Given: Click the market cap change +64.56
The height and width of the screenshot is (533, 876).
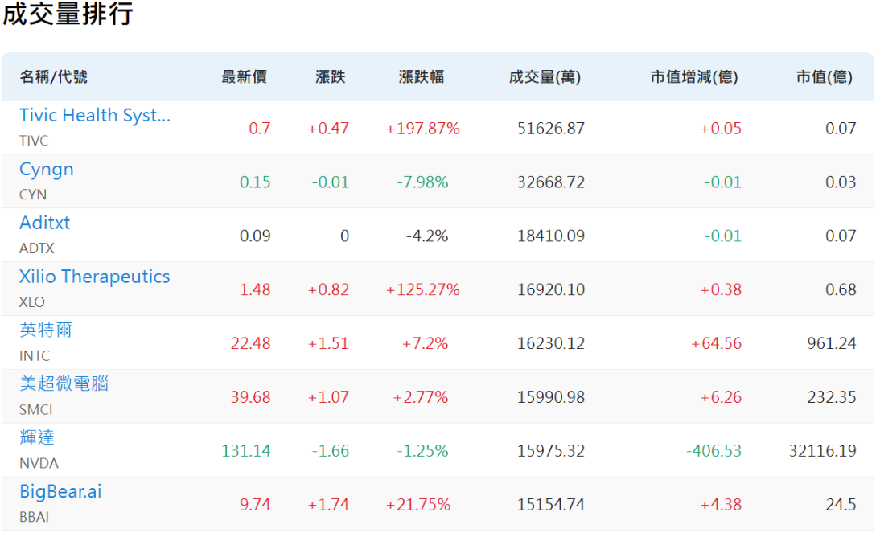Looking at the screenshot, I should [x=716, y=343].
